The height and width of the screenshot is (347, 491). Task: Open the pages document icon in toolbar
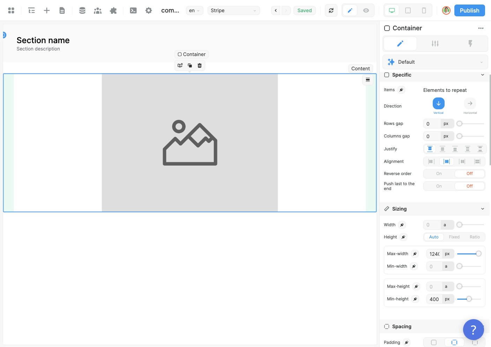[62, 10]
